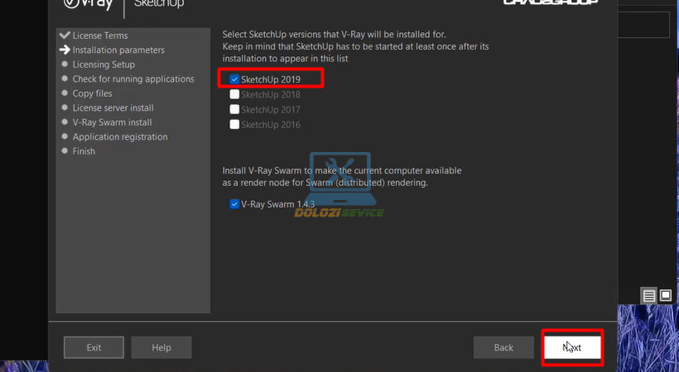679x372 pixels.
Task: Uncheck the SketchUp 2019 checkbox
Action: 234,79
